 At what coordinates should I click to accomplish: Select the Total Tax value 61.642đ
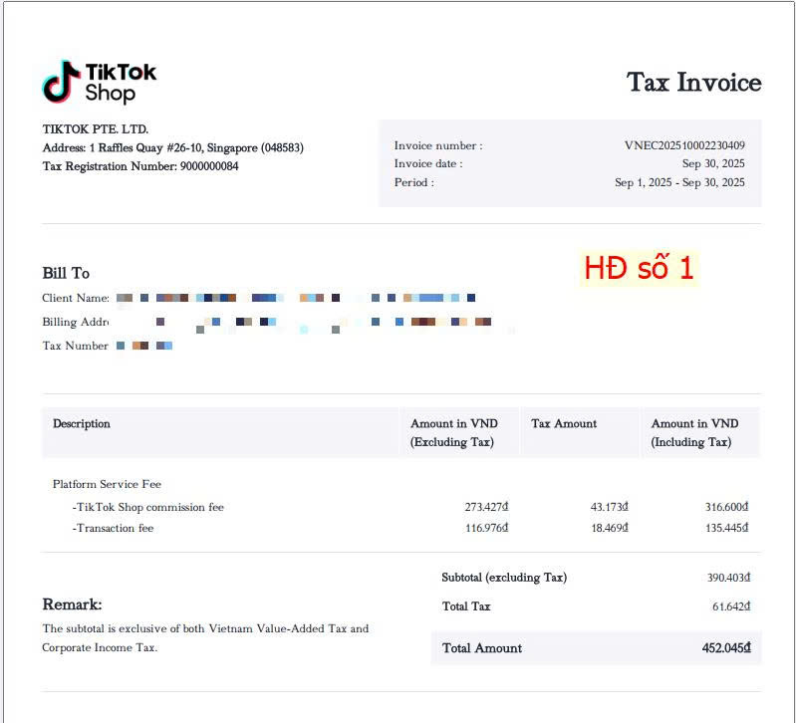(730, 606)
